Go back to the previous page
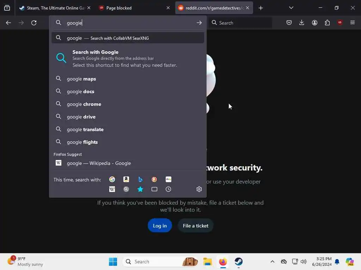This screenshot has width=361, height=270. point(8,23)
